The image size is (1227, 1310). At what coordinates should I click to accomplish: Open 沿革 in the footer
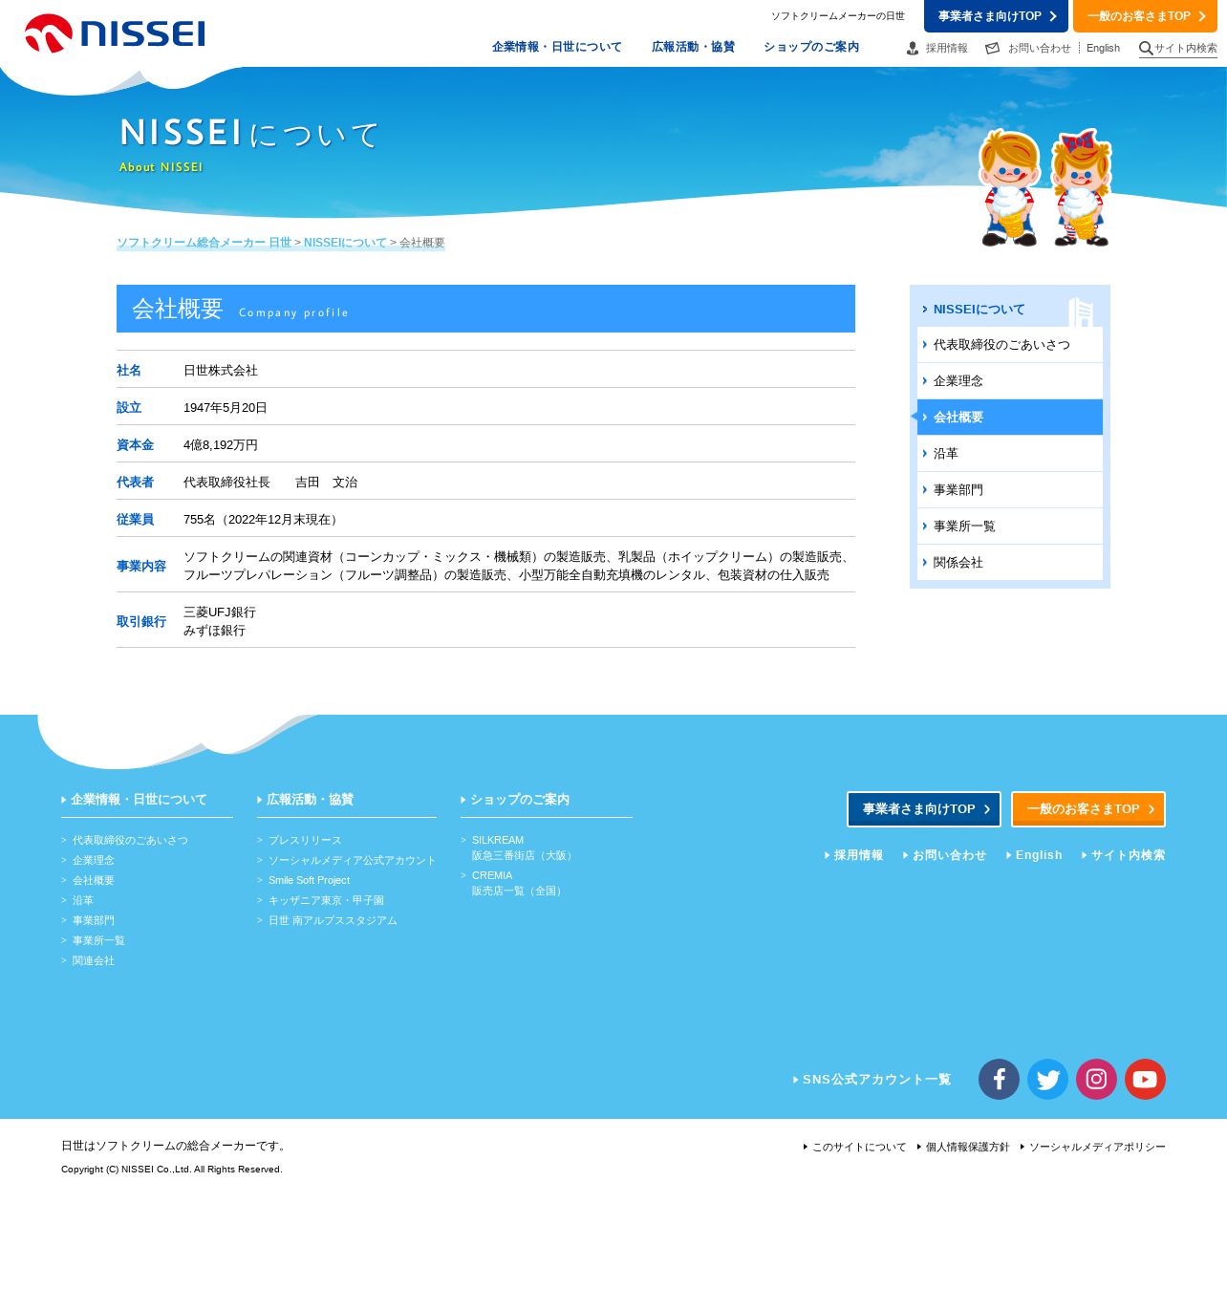coord(82,901)
